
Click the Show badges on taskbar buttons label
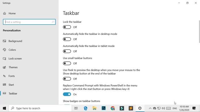(x=81, y=101)
